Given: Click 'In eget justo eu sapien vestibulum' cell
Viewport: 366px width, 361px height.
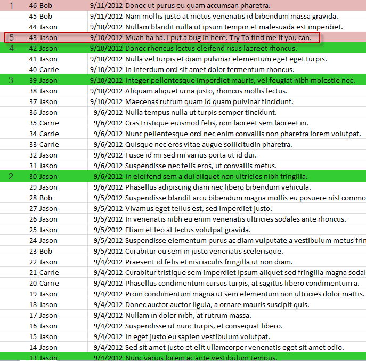Looking at the screenshot, I should point(198,337).
